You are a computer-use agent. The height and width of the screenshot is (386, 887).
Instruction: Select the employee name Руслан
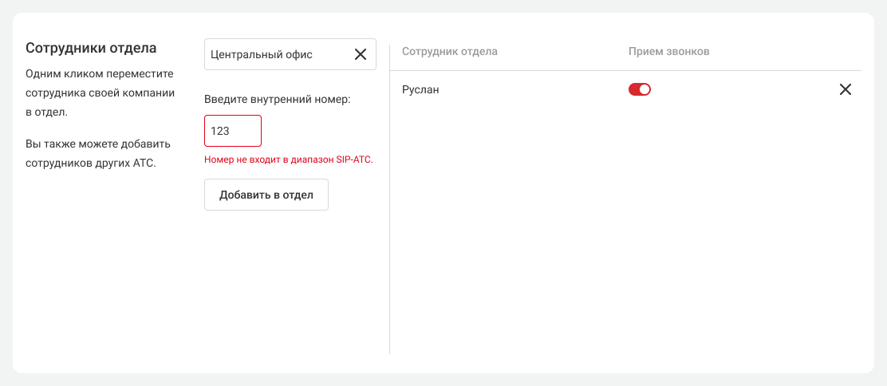coord(420,90)
